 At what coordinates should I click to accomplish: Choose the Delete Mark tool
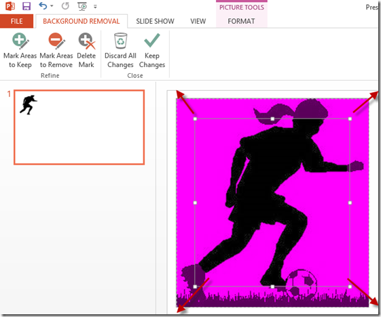pyautogui.click(x=86, y=51)
